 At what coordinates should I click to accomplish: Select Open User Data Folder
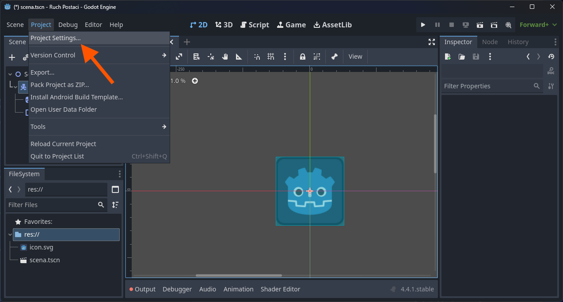coord(99,109)
